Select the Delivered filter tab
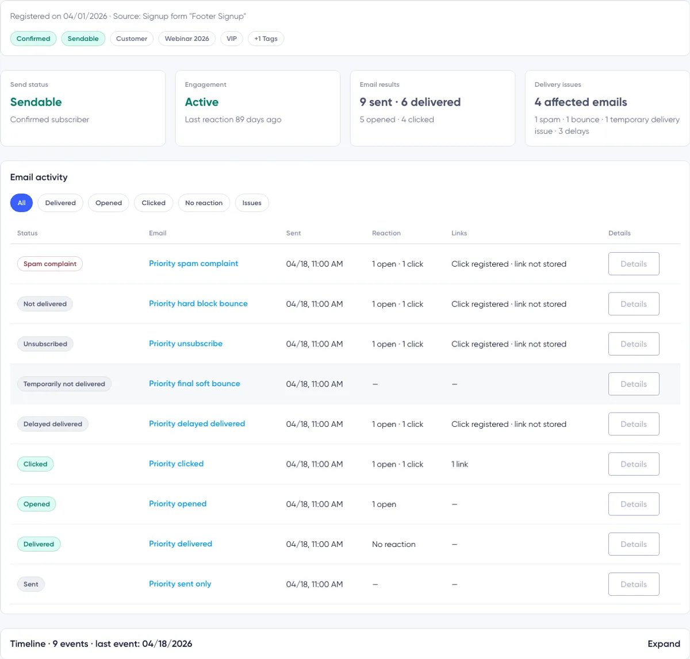The width and height of the screenshot is (690, 659). (60, 203)
